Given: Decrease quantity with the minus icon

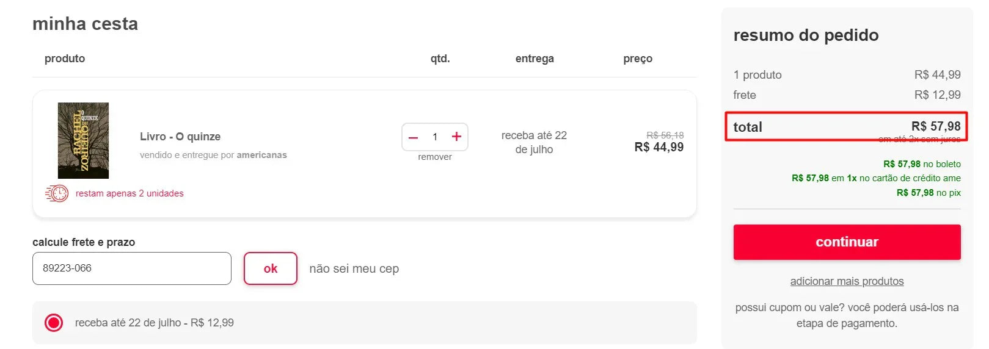Looking at the screenshot, I should [x=414, y=137].
